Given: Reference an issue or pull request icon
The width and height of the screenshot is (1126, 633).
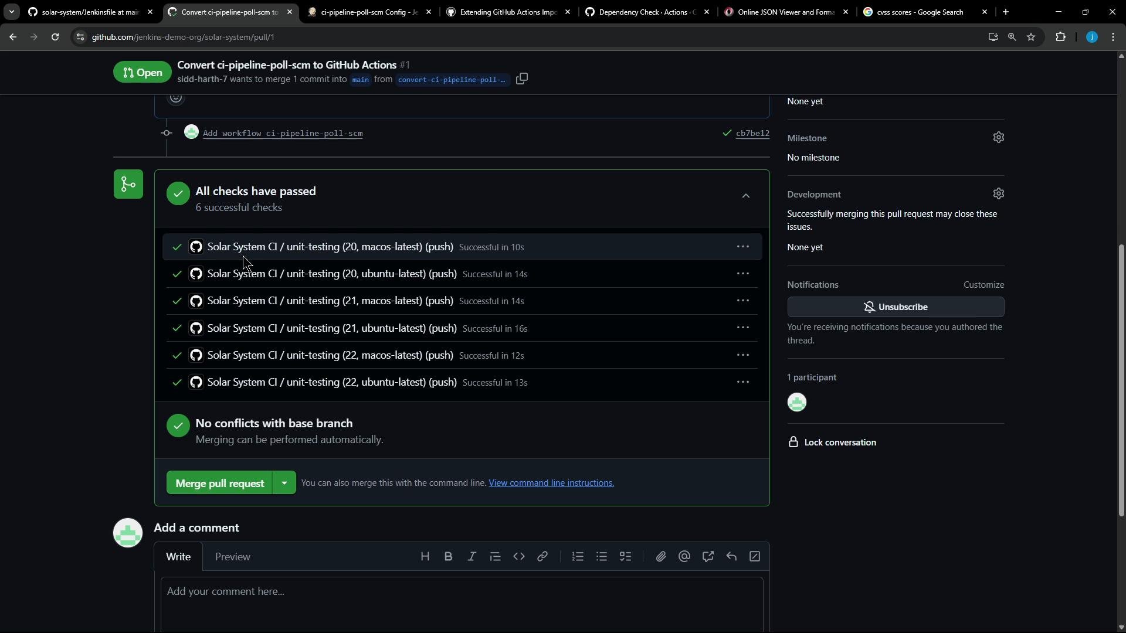Looking at the screenshot, I should [x=708, y=557].
